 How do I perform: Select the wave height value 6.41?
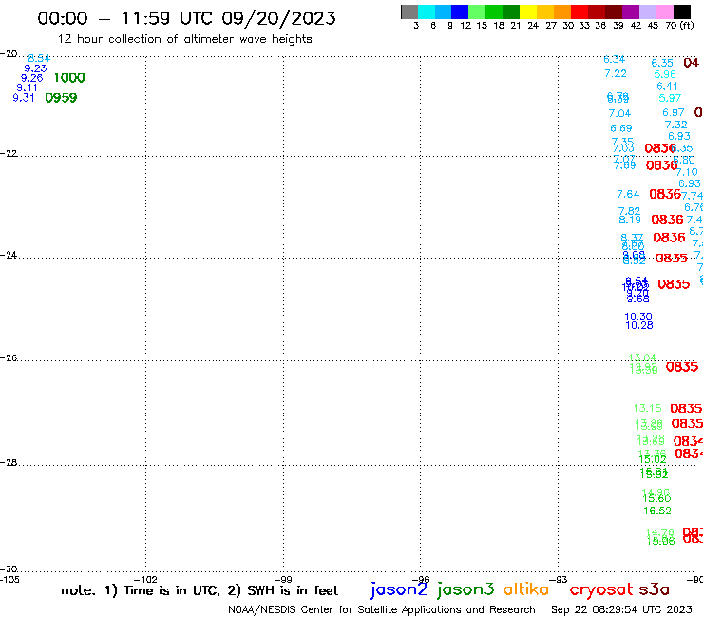(667, 87)
